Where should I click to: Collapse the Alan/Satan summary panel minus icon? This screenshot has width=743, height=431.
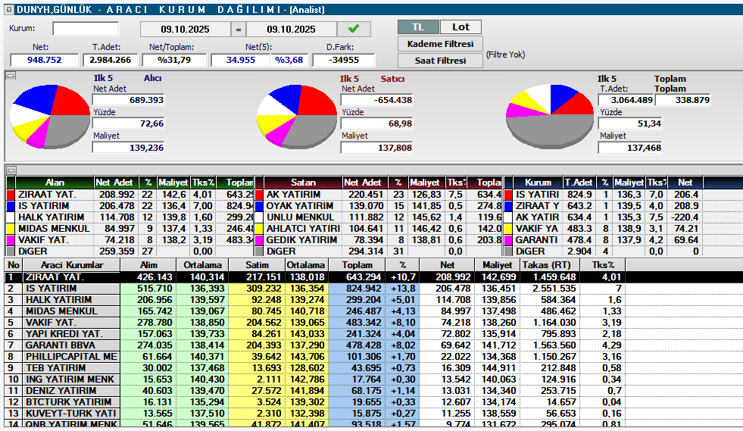(11, 170)
